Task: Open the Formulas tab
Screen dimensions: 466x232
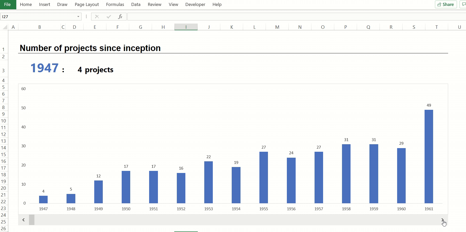Action: click(x=115, y=4)
